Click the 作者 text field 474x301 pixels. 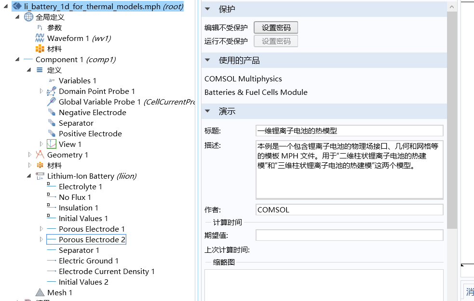(349, 210)
